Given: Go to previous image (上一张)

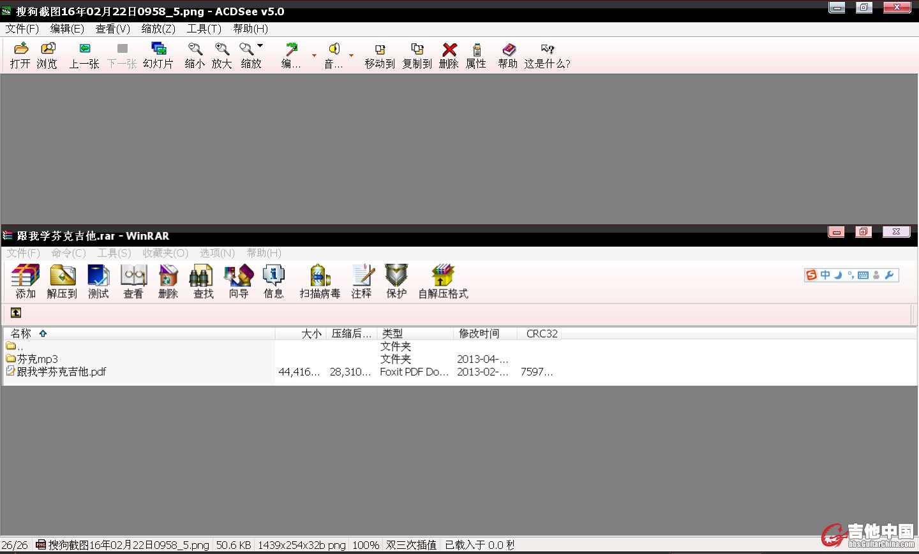Looking at the screenshot, I should [84, 48].
